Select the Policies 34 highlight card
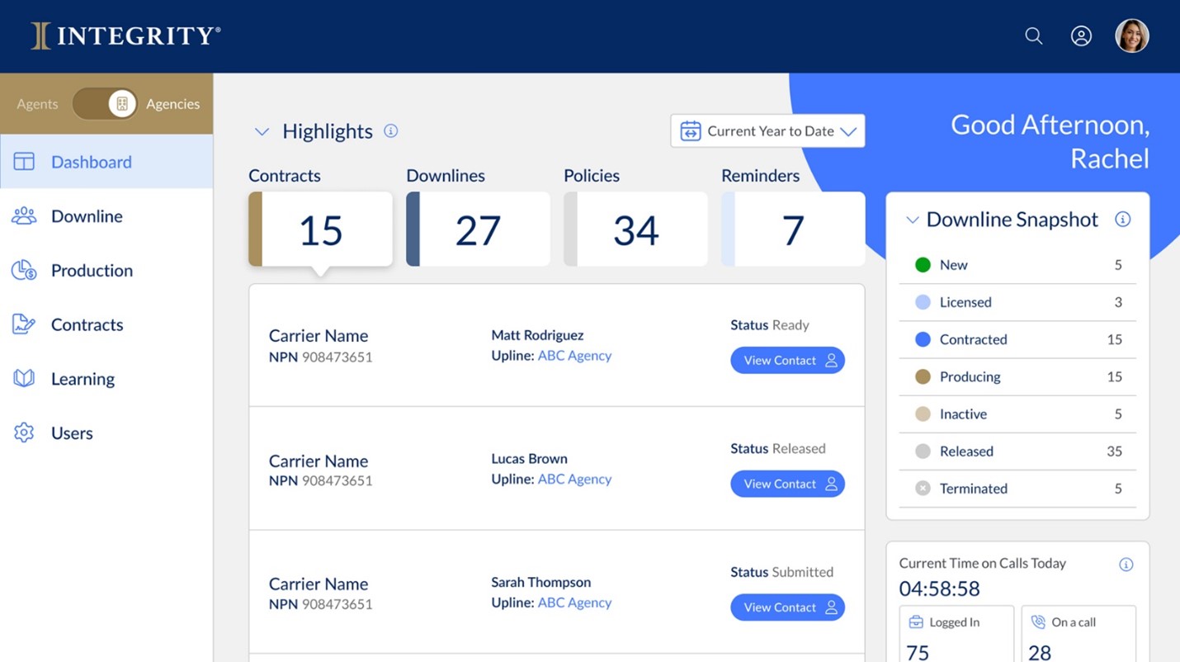This screenshot has height=662, width=1180. pyautogui.click(x=635, y=229)
